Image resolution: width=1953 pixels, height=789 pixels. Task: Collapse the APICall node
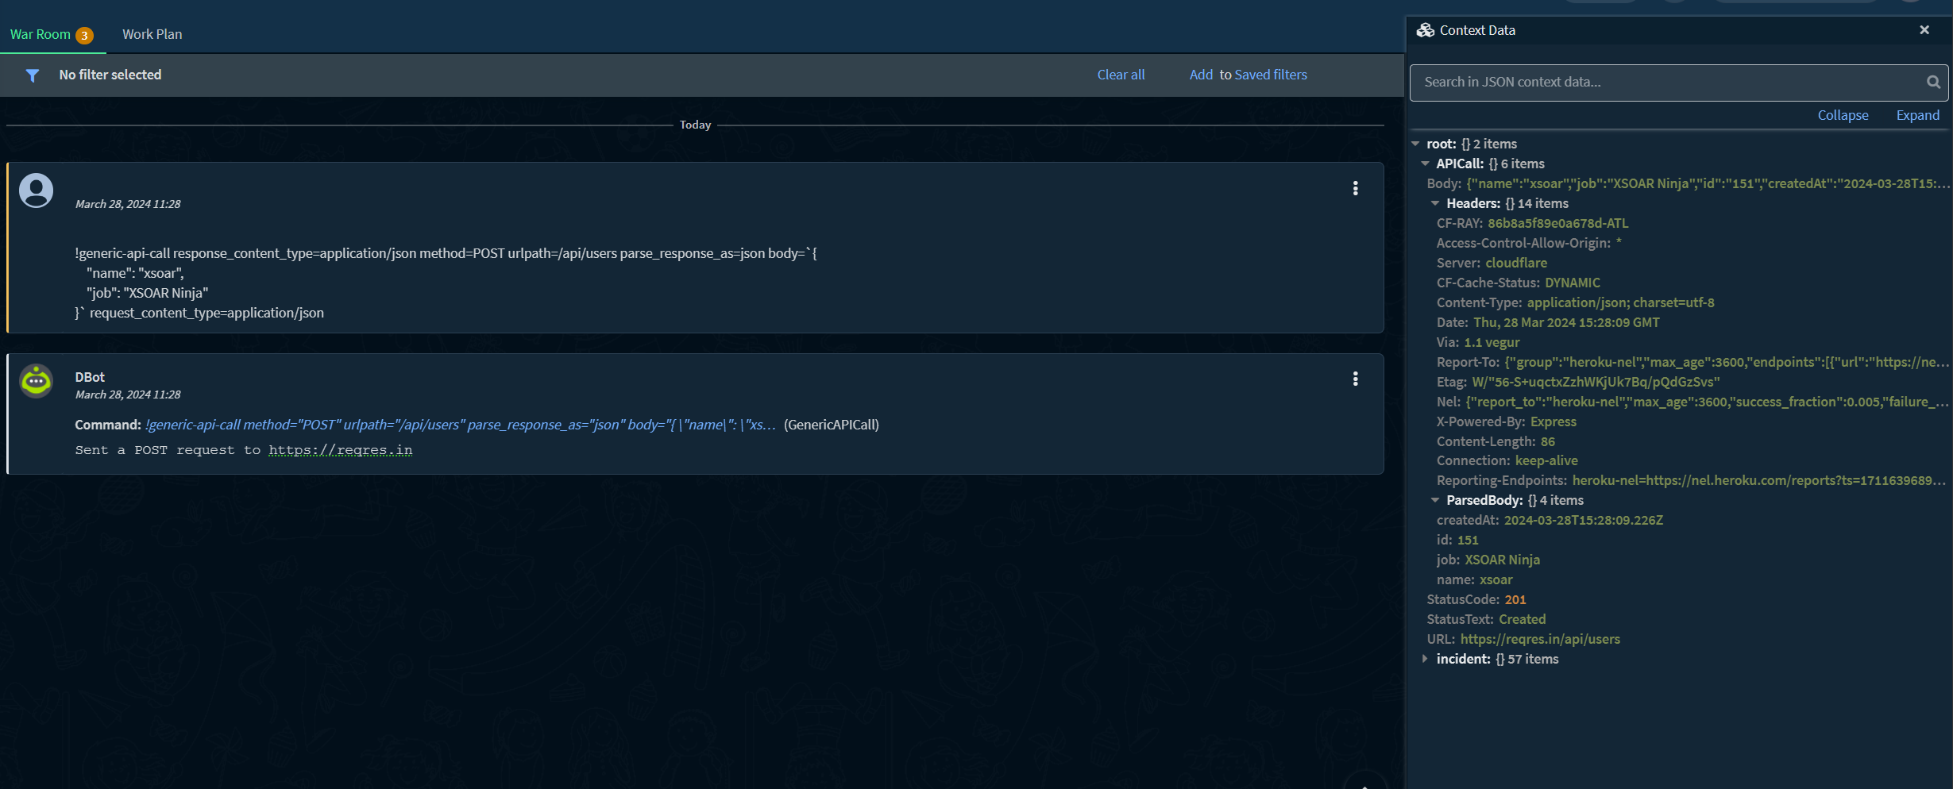1426,164
